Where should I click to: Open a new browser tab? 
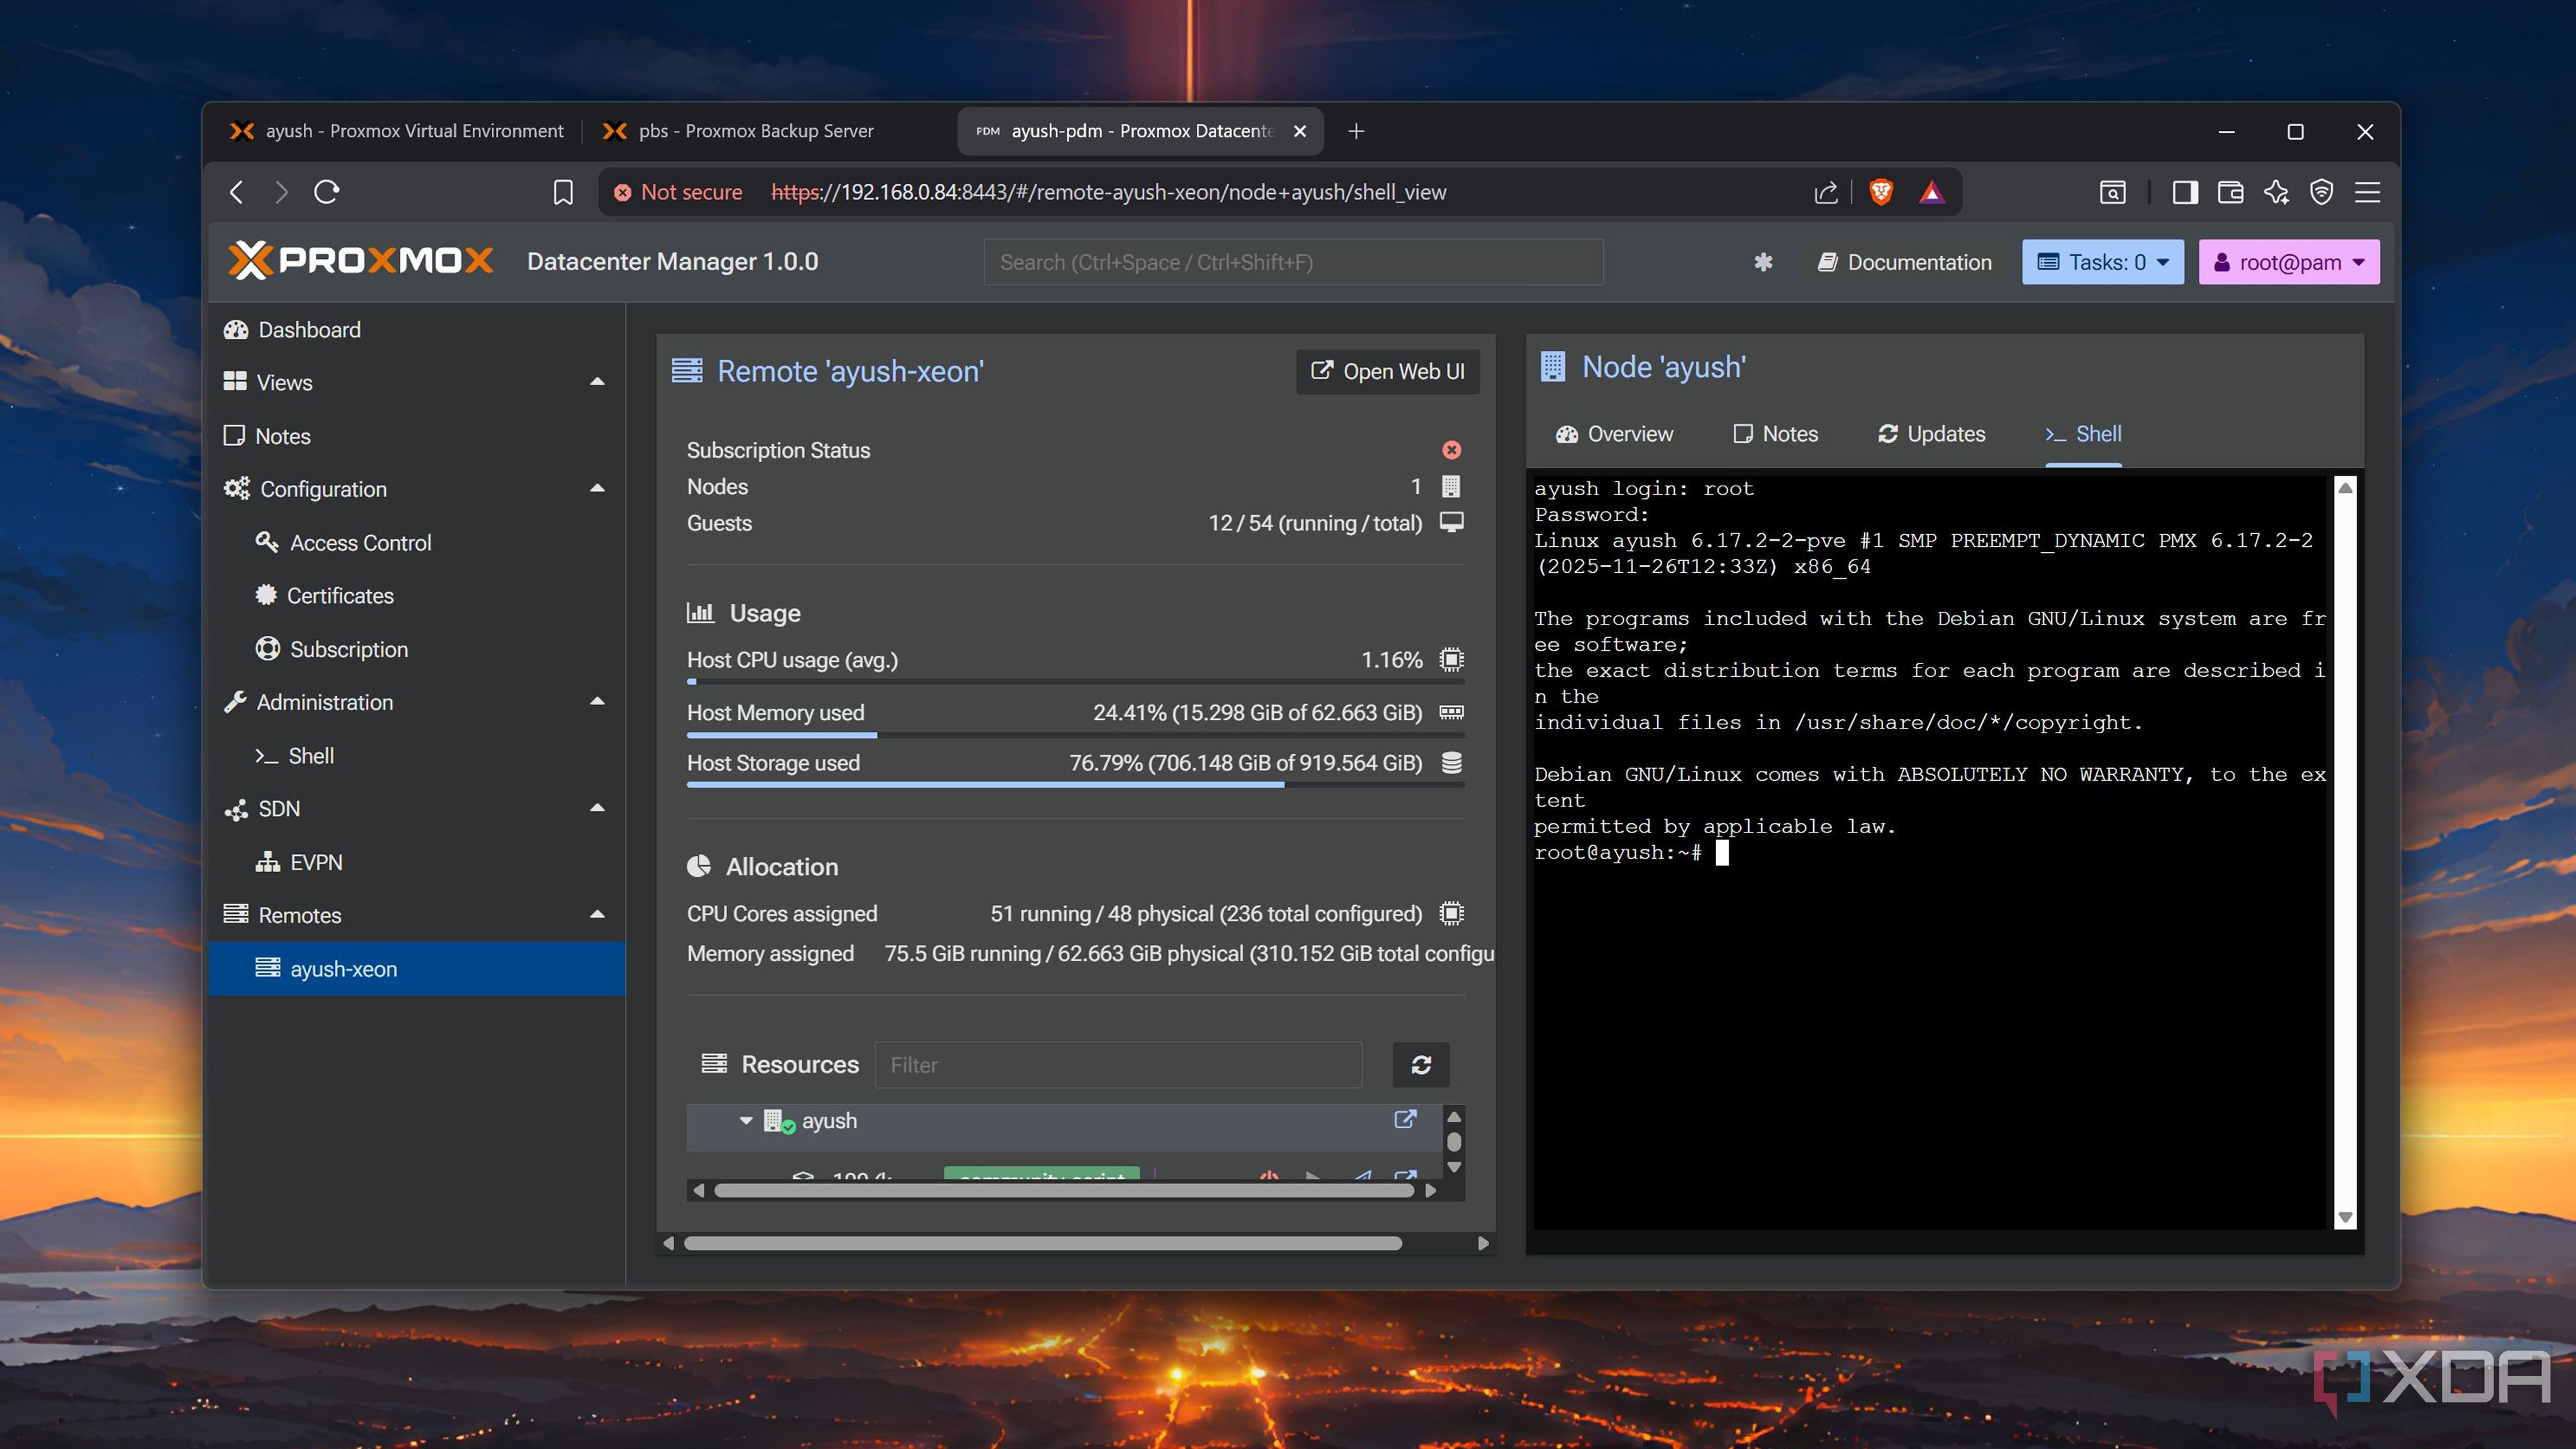1356,131
